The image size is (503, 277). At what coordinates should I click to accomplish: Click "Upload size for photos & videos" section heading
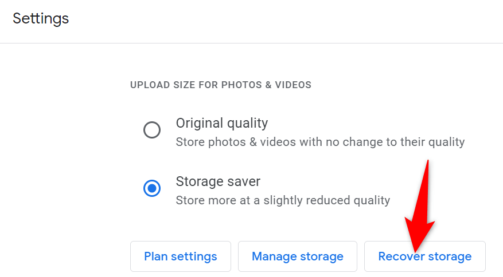click(221, 85)
